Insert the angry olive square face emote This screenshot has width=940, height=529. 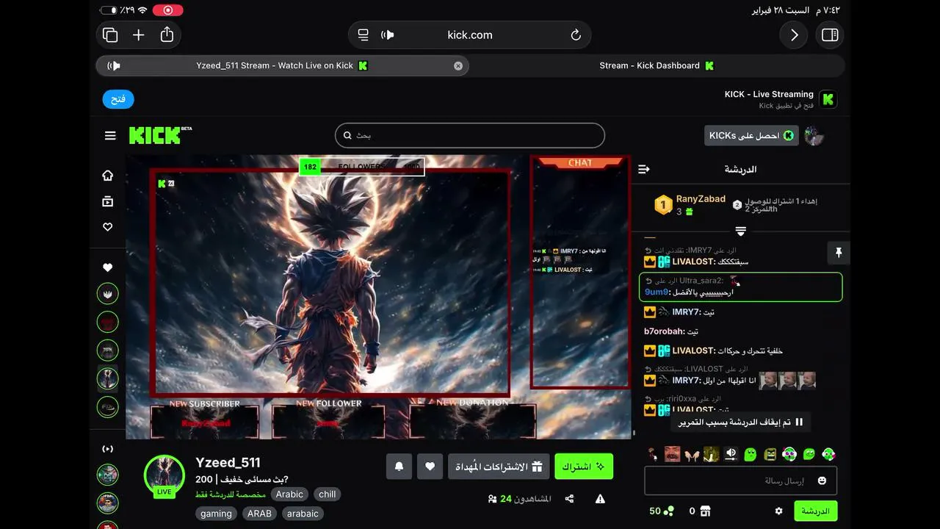(770, 454)
